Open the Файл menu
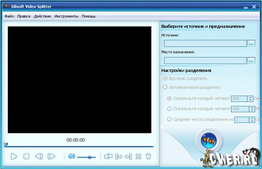262x169 pixels. pos(9,16)
